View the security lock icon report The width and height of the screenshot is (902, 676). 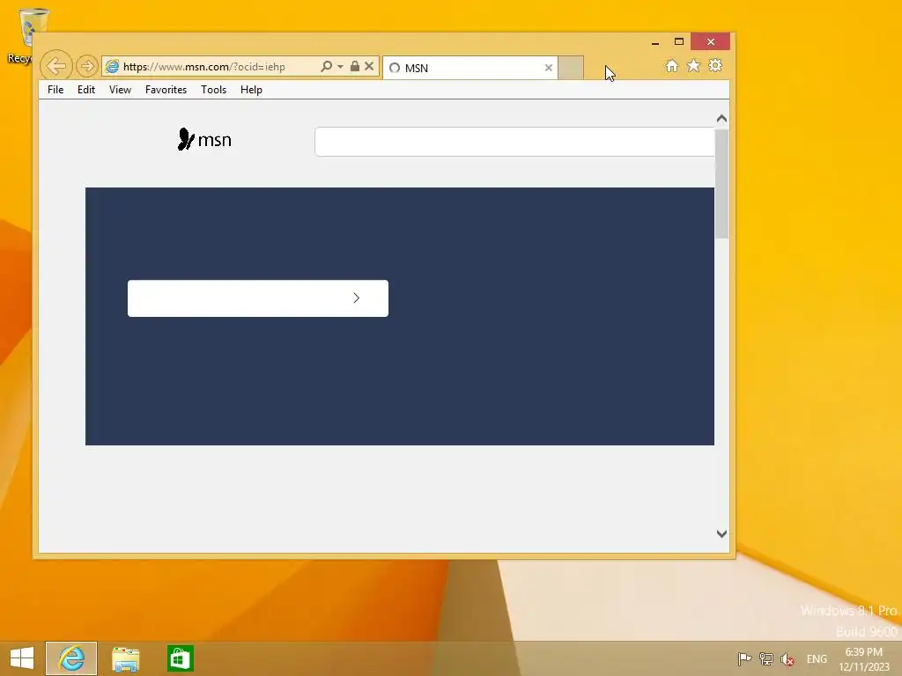click(x=355, y=67)
